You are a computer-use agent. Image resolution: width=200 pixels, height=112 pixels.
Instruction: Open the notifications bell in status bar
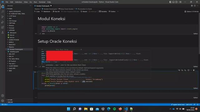(x=197, y=105)
